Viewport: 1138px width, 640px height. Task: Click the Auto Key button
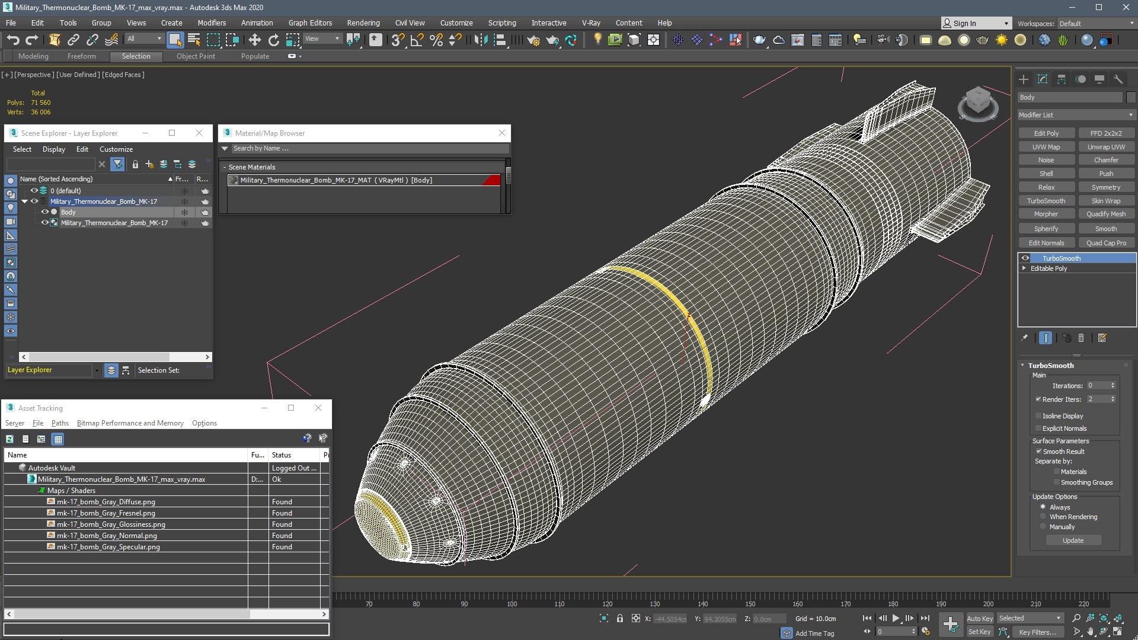pyautogui.click(x=980, y=619)
